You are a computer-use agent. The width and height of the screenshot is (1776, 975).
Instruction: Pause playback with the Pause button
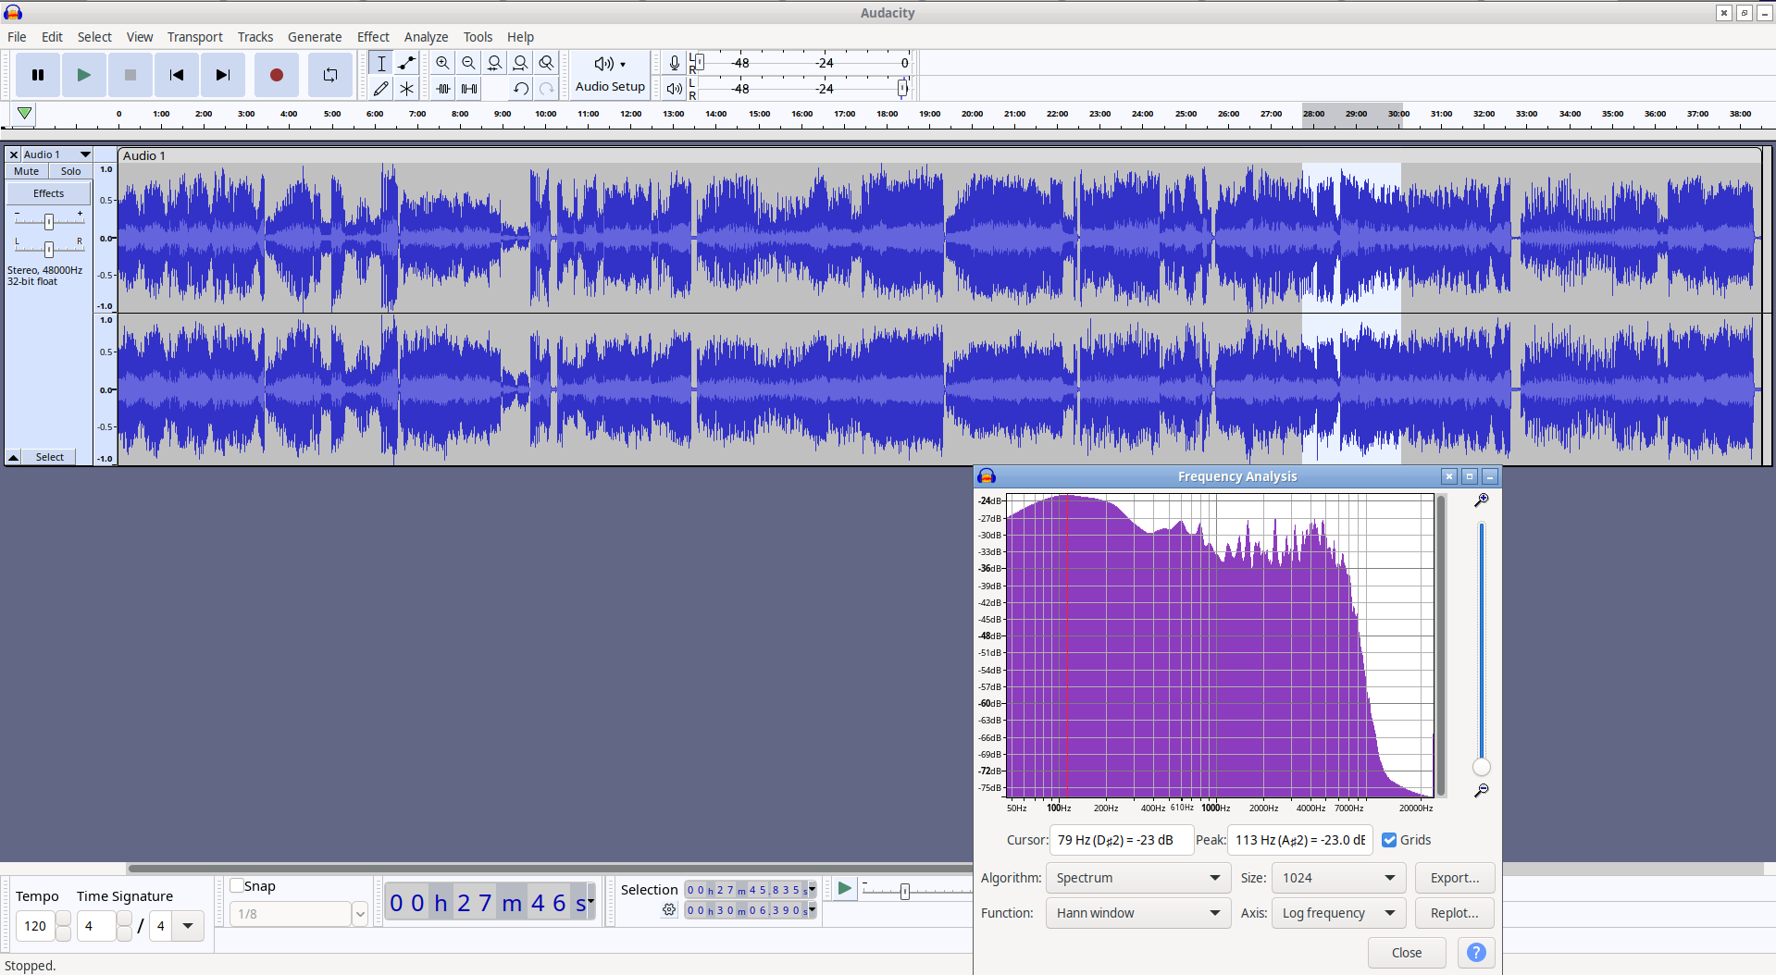tap(38, 75)
